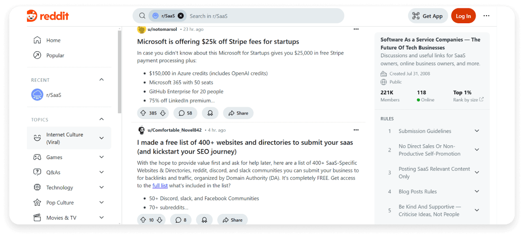Expand the Movies & TV topic
This screenshot has height=237, width=524.
pyautogui.click(x=102, y=218)
